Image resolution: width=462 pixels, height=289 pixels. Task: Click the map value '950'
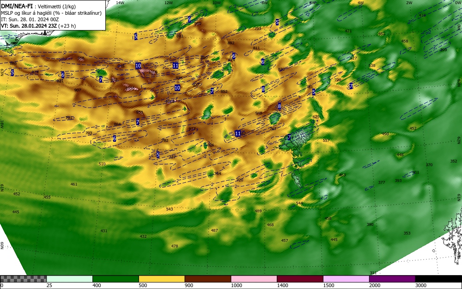[x=198, y=24]
